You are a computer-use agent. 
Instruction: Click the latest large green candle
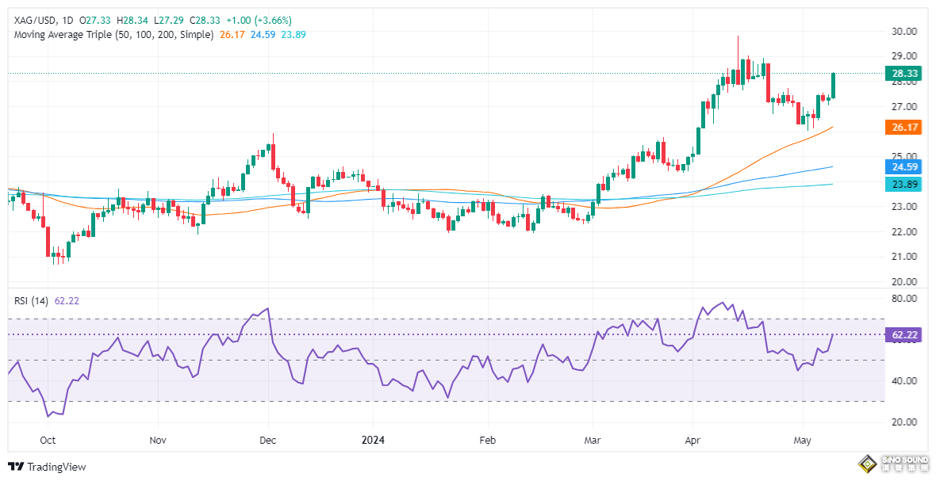click(x=834, y=86)
